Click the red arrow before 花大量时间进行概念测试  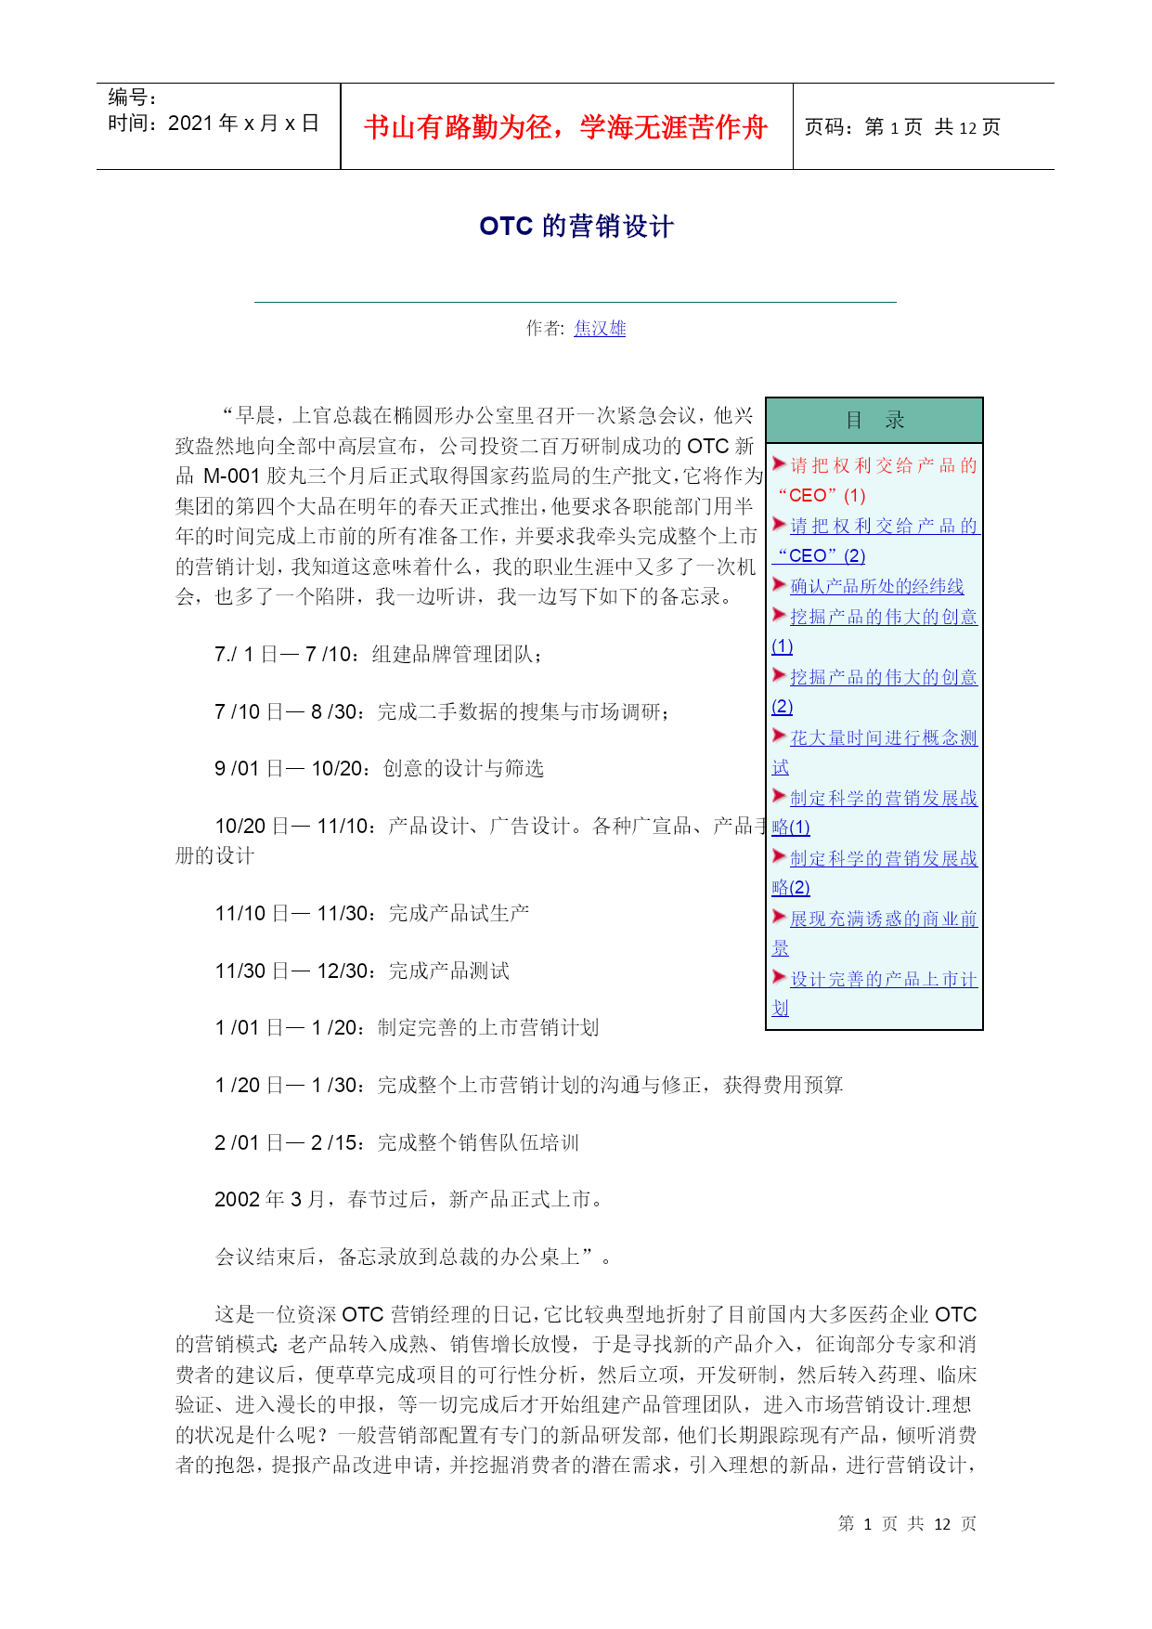point(779,736)
